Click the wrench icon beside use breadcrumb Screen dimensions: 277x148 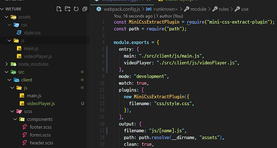(237, 9)
